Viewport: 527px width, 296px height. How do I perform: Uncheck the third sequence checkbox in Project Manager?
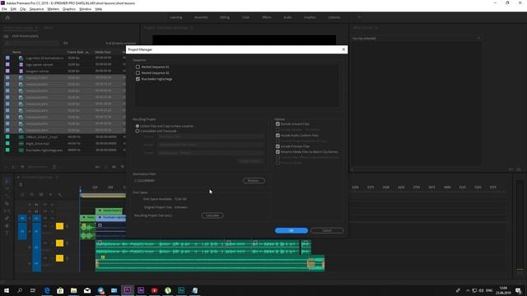pos(138,79)
